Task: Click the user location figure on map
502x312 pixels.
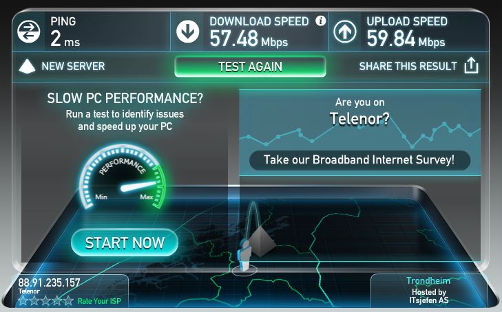Action: [244, 256]
